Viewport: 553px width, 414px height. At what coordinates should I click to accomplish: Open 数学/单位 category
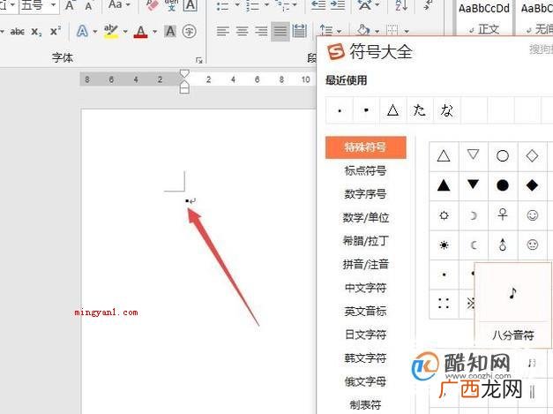coord(366,217)
